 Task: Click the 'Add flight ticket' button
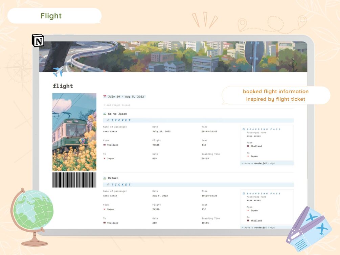coord(117,105)
